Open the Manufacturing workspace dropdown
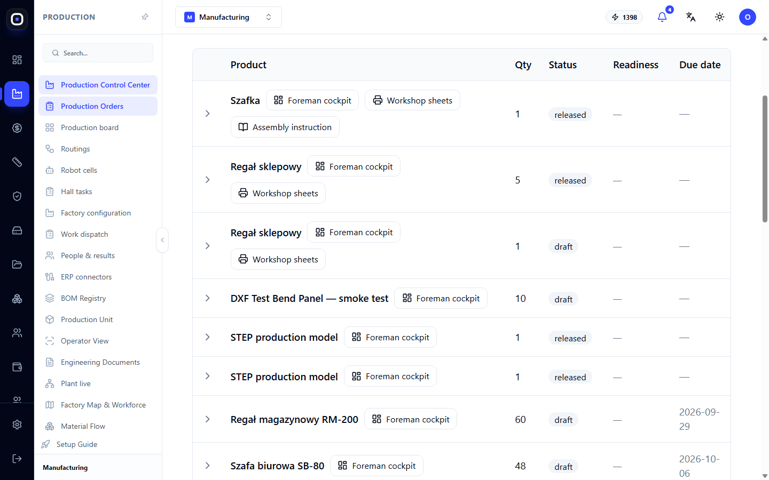The width and height of the screenshot is (769, 480). pyautogui.click(x=229, y=17)
